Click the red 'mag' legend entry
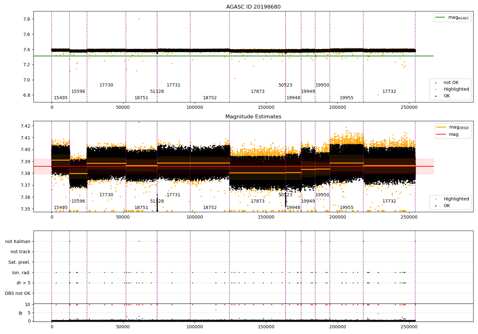The image size is (478, 334). (448, 135)
